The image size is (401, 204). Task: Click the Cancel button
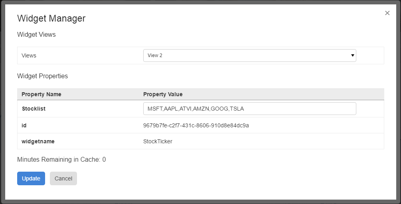(63, 178)
